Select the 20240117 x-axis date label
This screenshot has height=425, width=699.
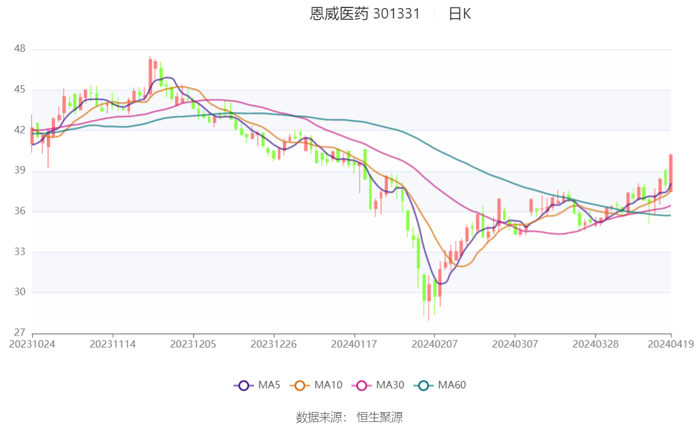click(x=354, y=344)
